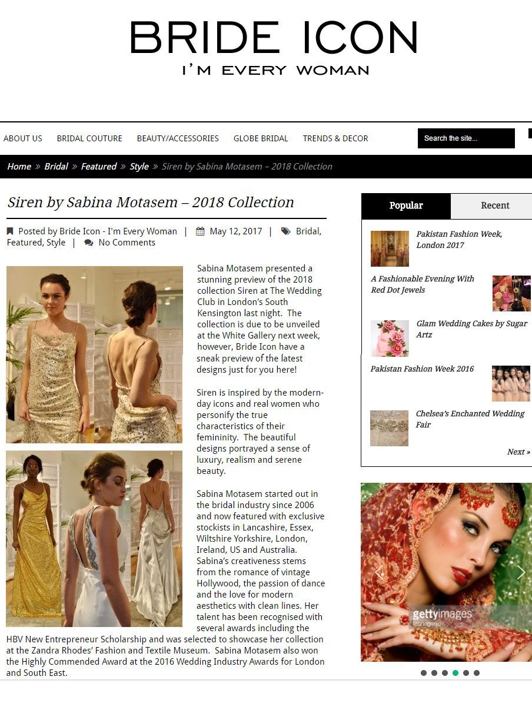Open A Fashionable Evening With Red Dot Jewels
The height and width of the screenshot is (723, 532).
pos(423,284)
